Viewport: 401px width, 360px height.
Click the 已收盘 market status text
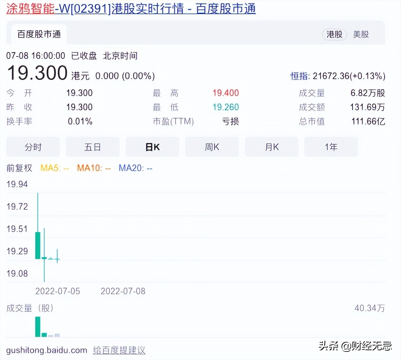(84, 55)
